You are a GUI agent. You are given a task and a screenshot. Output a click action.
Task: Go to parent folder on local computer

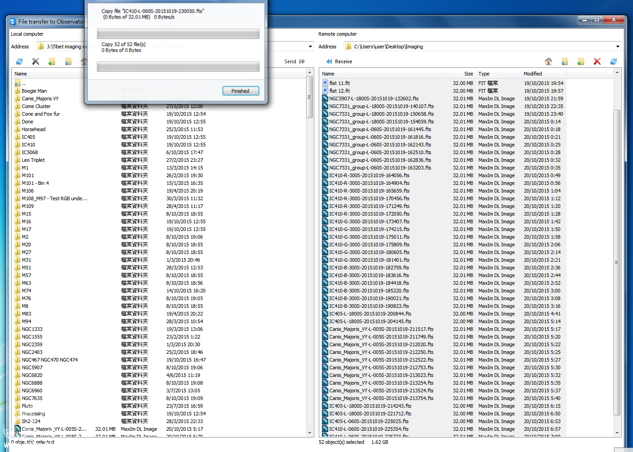pyautogui.click(x=68, y=61)
